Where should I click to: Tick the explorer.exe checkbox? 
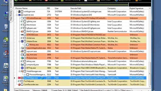22,15
